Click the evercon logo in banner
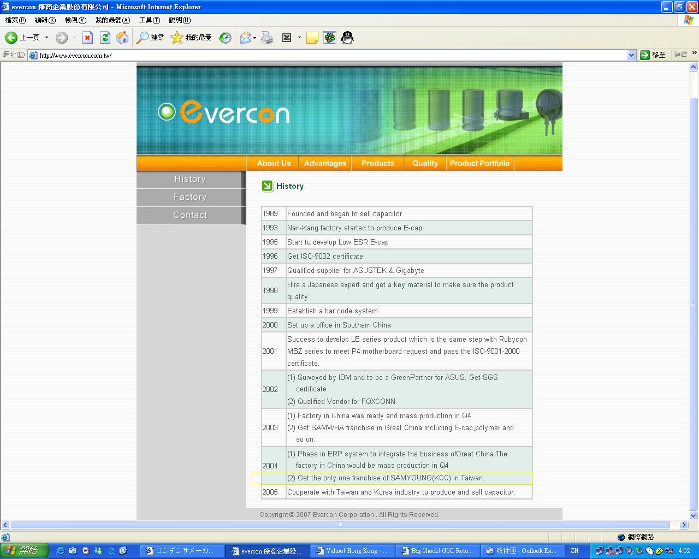The image size is (699, 559). 223,112
